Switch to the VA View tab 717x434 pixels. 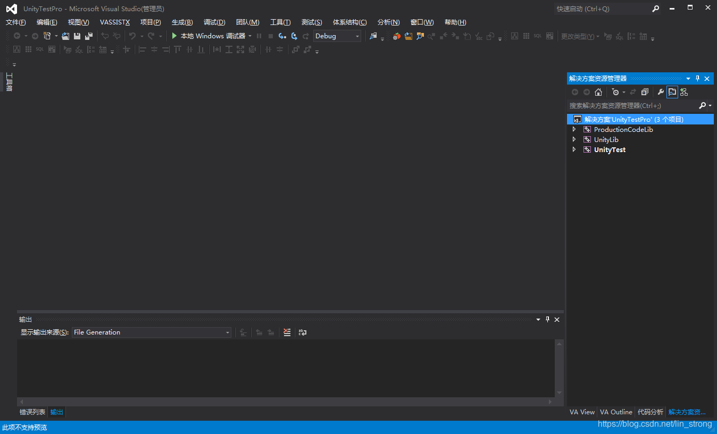tap(582, 412)
